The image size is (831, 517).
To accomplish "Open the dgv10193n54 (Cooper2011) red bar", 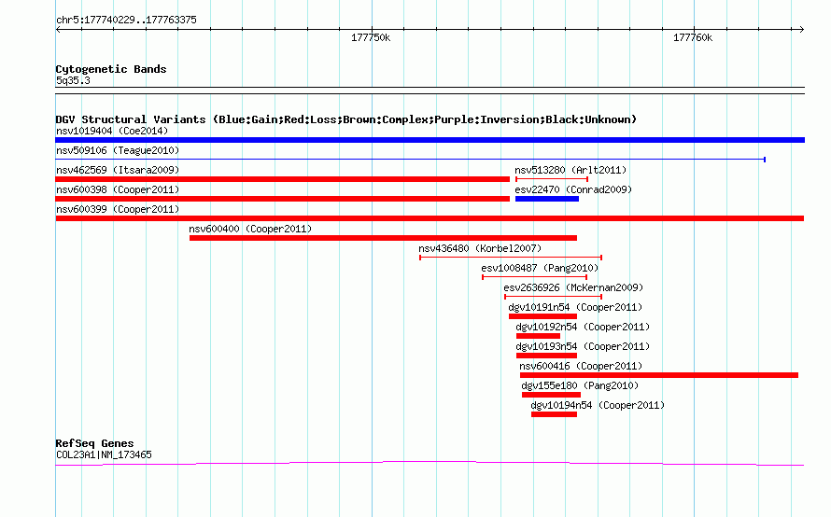I will click(x=546, y=356).
